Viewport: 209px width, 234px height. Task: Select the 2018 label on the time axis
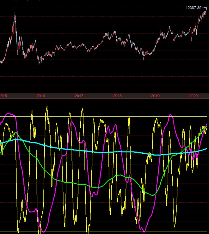tap(117, 96)
